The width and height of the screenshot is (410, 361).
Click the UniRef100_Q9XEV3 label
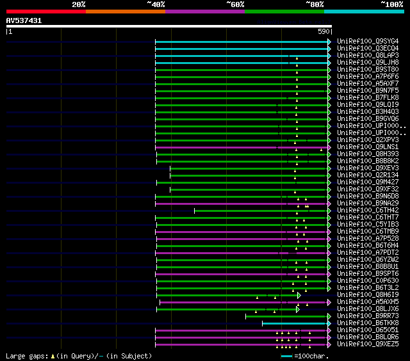tap(368, 168)
